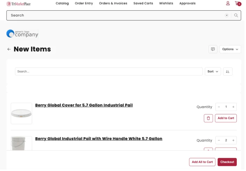Toggle the sort direction icon

pos(228,72)
